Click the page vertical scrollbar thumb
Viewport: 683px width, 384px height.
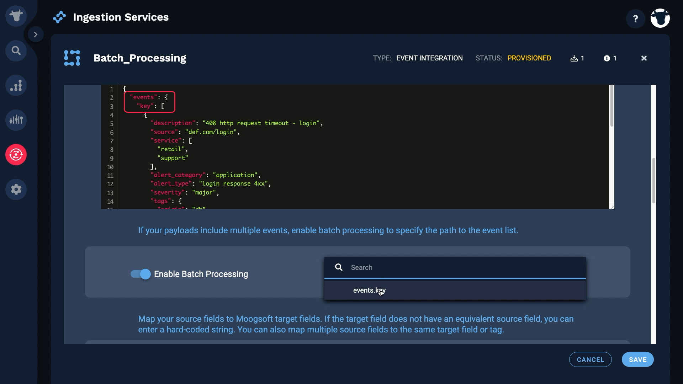[x=654, y=181]
